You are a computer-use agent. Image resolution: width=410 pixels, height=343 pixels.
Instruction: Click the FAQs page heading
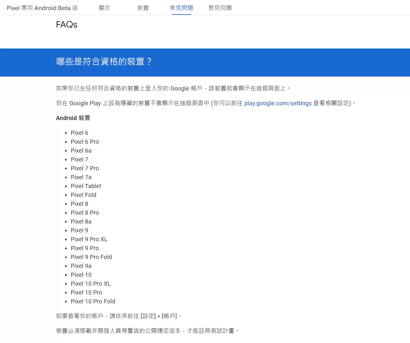66,25
